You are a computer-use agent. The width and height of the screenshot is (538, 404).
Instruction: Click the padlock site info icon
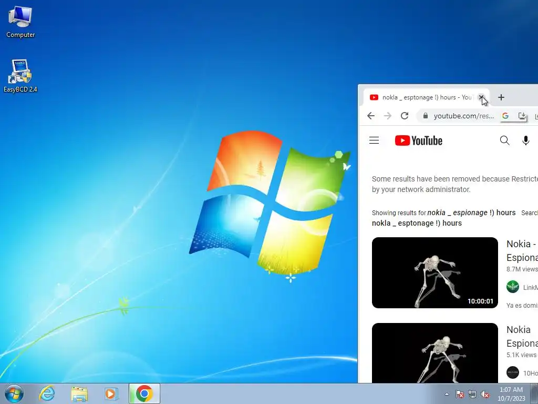(426, 116)
